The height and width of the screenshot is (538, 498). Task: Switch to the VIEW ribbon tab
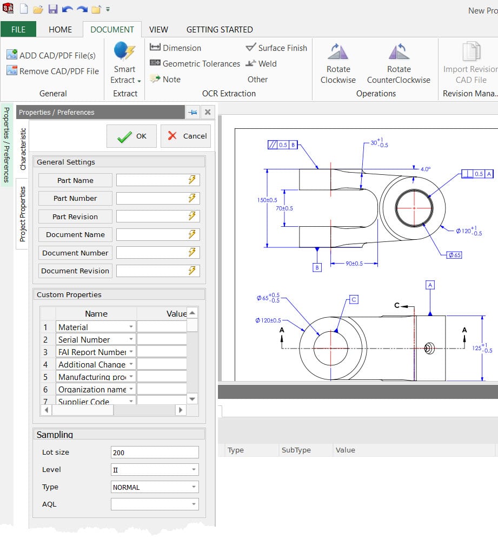click(x=158, y=30)
